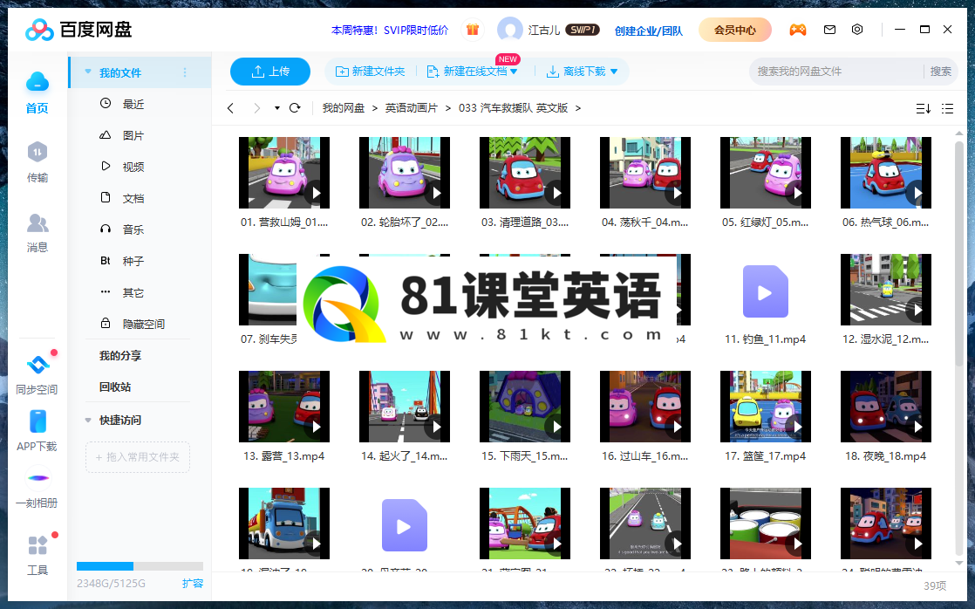Click the 上传 upload button
The width and height of the screenshot is (975, 609).
(x=269, y=72)
